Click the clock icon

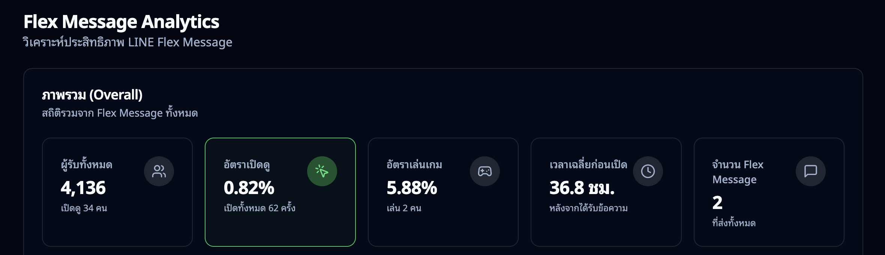tap(648, 171)
